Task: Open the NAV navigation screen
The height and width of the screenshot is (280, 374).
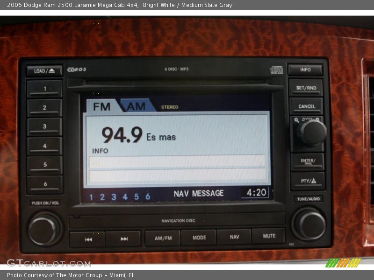Action: (234, 237)
